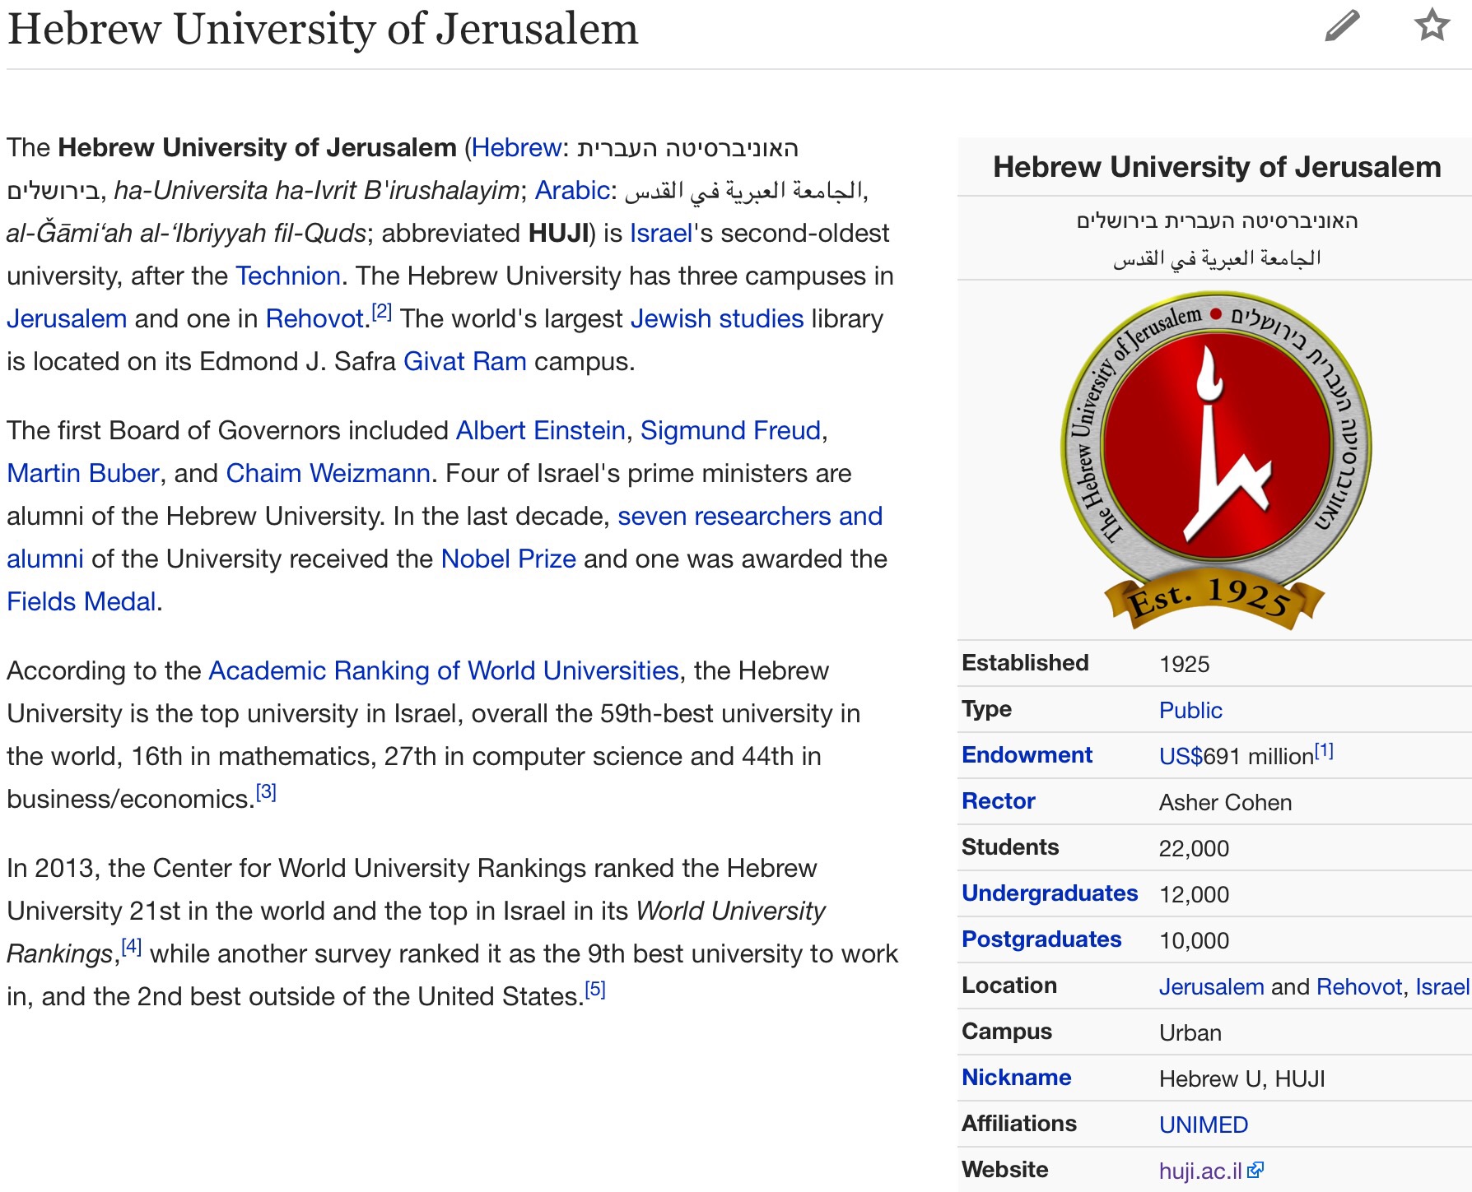The image size is (1472, 1192).
Task: Open the Technion link
Action: (x=288, y=276)
